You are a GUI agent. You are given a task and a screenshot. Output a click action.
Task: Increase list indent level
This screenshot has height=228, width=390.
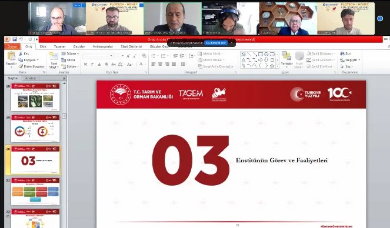point(182,56)
